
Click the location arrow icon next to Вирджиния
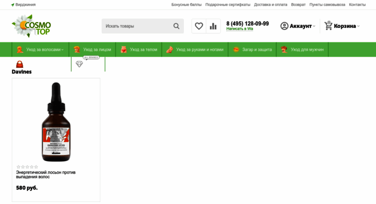(x=13, y=5)
